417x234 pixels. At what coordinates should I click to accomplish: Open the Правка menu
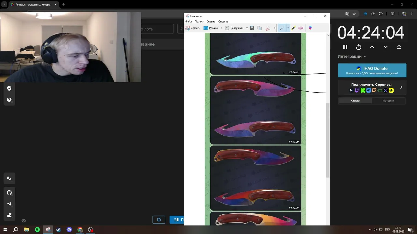click(199, 21)
